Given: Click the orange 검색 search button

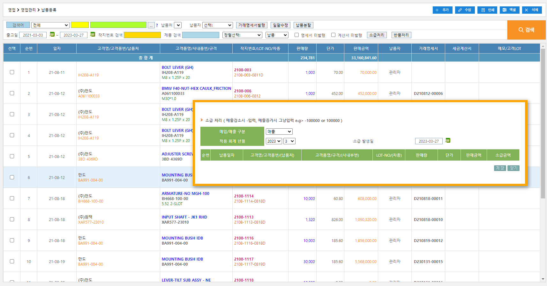Looking at the screenshot, I should (x=526, y=30).
